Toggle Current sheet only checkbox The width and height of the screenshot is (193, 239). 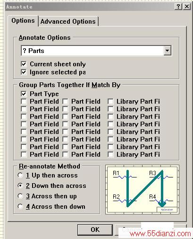[x=24, y=64]
